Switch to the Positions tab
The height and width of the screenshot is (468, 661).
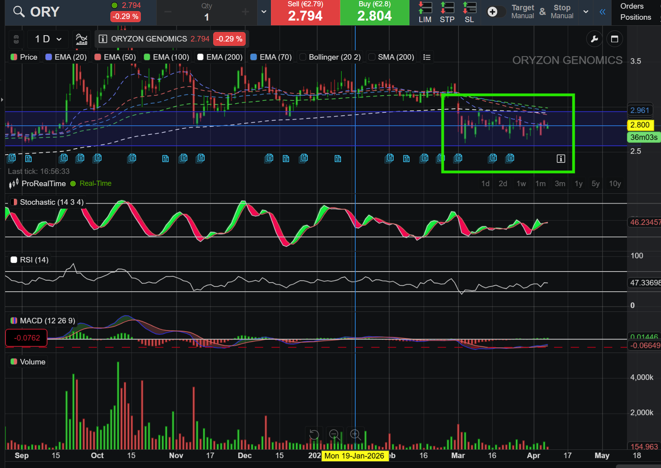635,17
